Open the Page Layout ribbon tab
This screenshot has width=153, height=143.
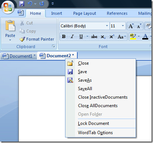click(85, 13)
